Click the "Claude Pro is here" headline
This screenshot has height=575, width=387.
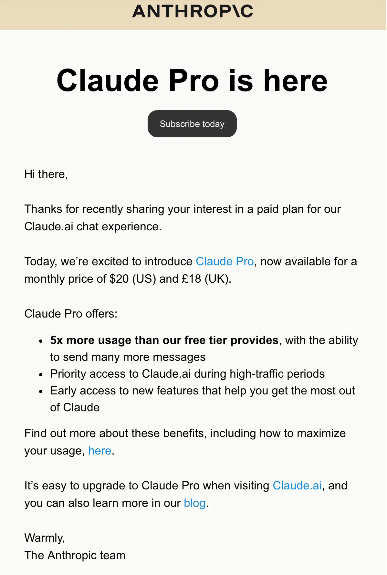(x=192, y=80)
